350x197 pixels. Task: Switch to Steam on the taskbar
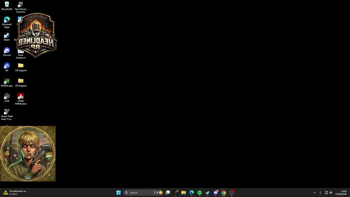208,193
